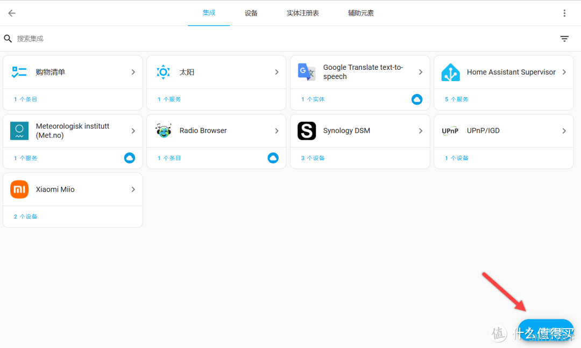Click the 太阳 sun icon

(163, 72)
